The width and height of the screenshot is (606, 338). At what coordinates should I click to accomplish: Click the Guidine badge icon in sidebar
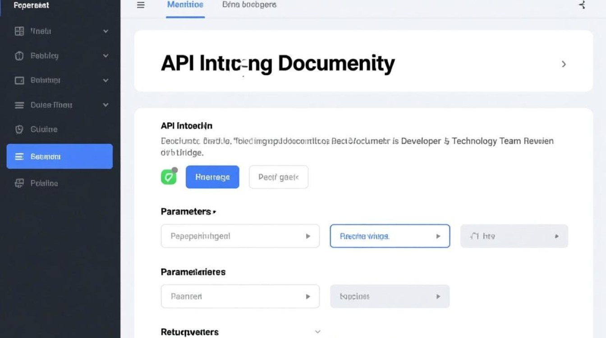click(x=19, y=129)
